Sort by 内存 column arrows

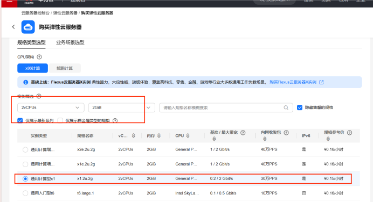(159, 135)
